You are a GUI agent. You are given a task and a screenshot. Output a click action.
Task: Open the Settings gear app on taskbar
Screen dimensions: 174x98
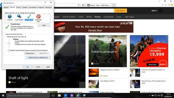[x=72, y=96]
